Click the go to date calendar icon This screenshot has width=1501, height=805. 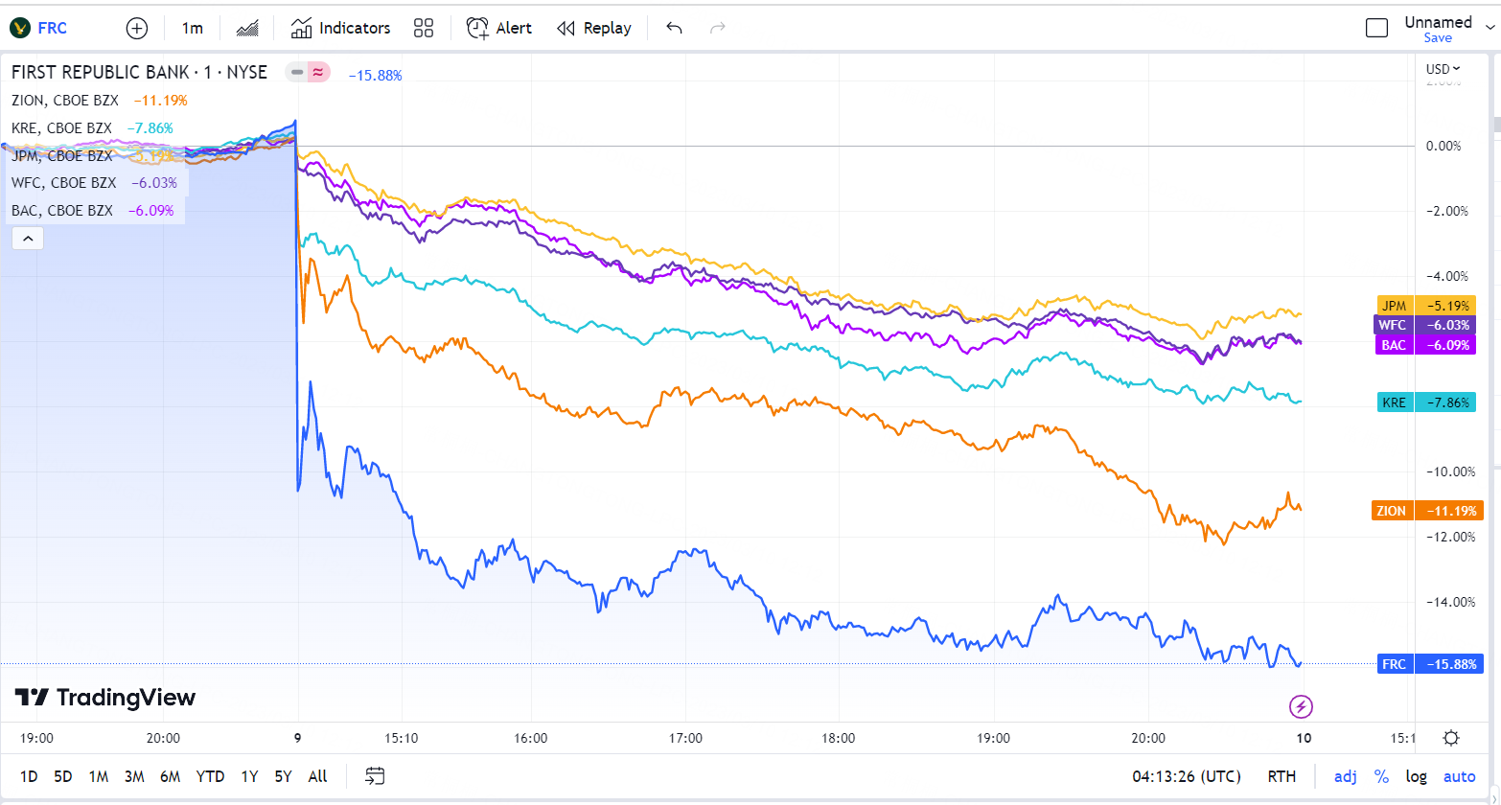[375, 776]
